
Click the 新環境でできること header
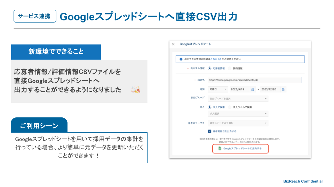(x=56, y=52)
